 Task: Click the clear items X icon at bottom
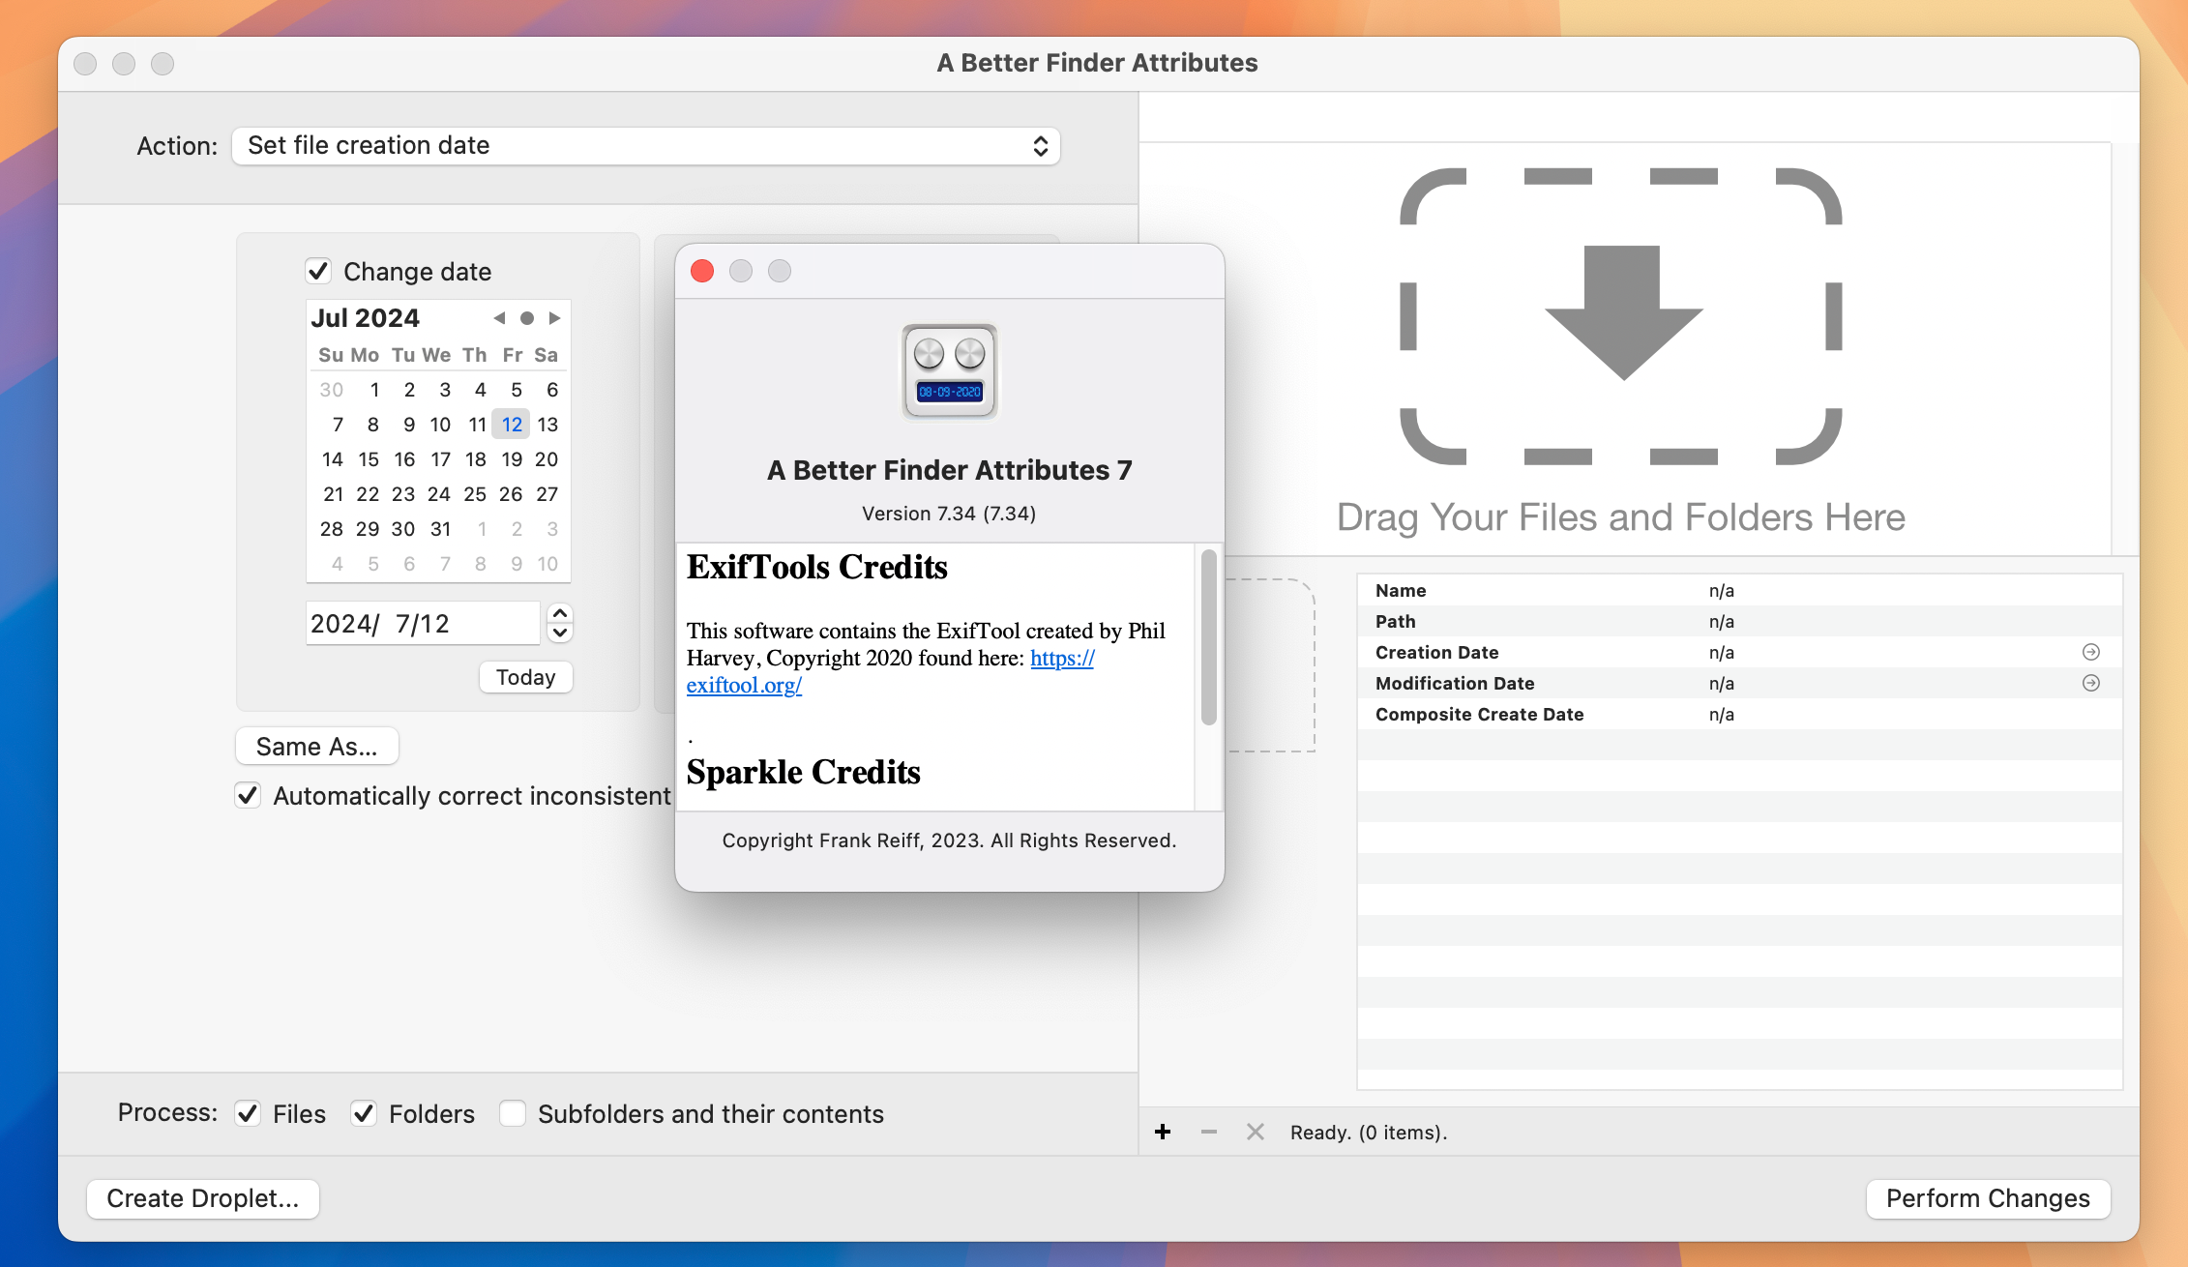(x=1255, y=1132)
